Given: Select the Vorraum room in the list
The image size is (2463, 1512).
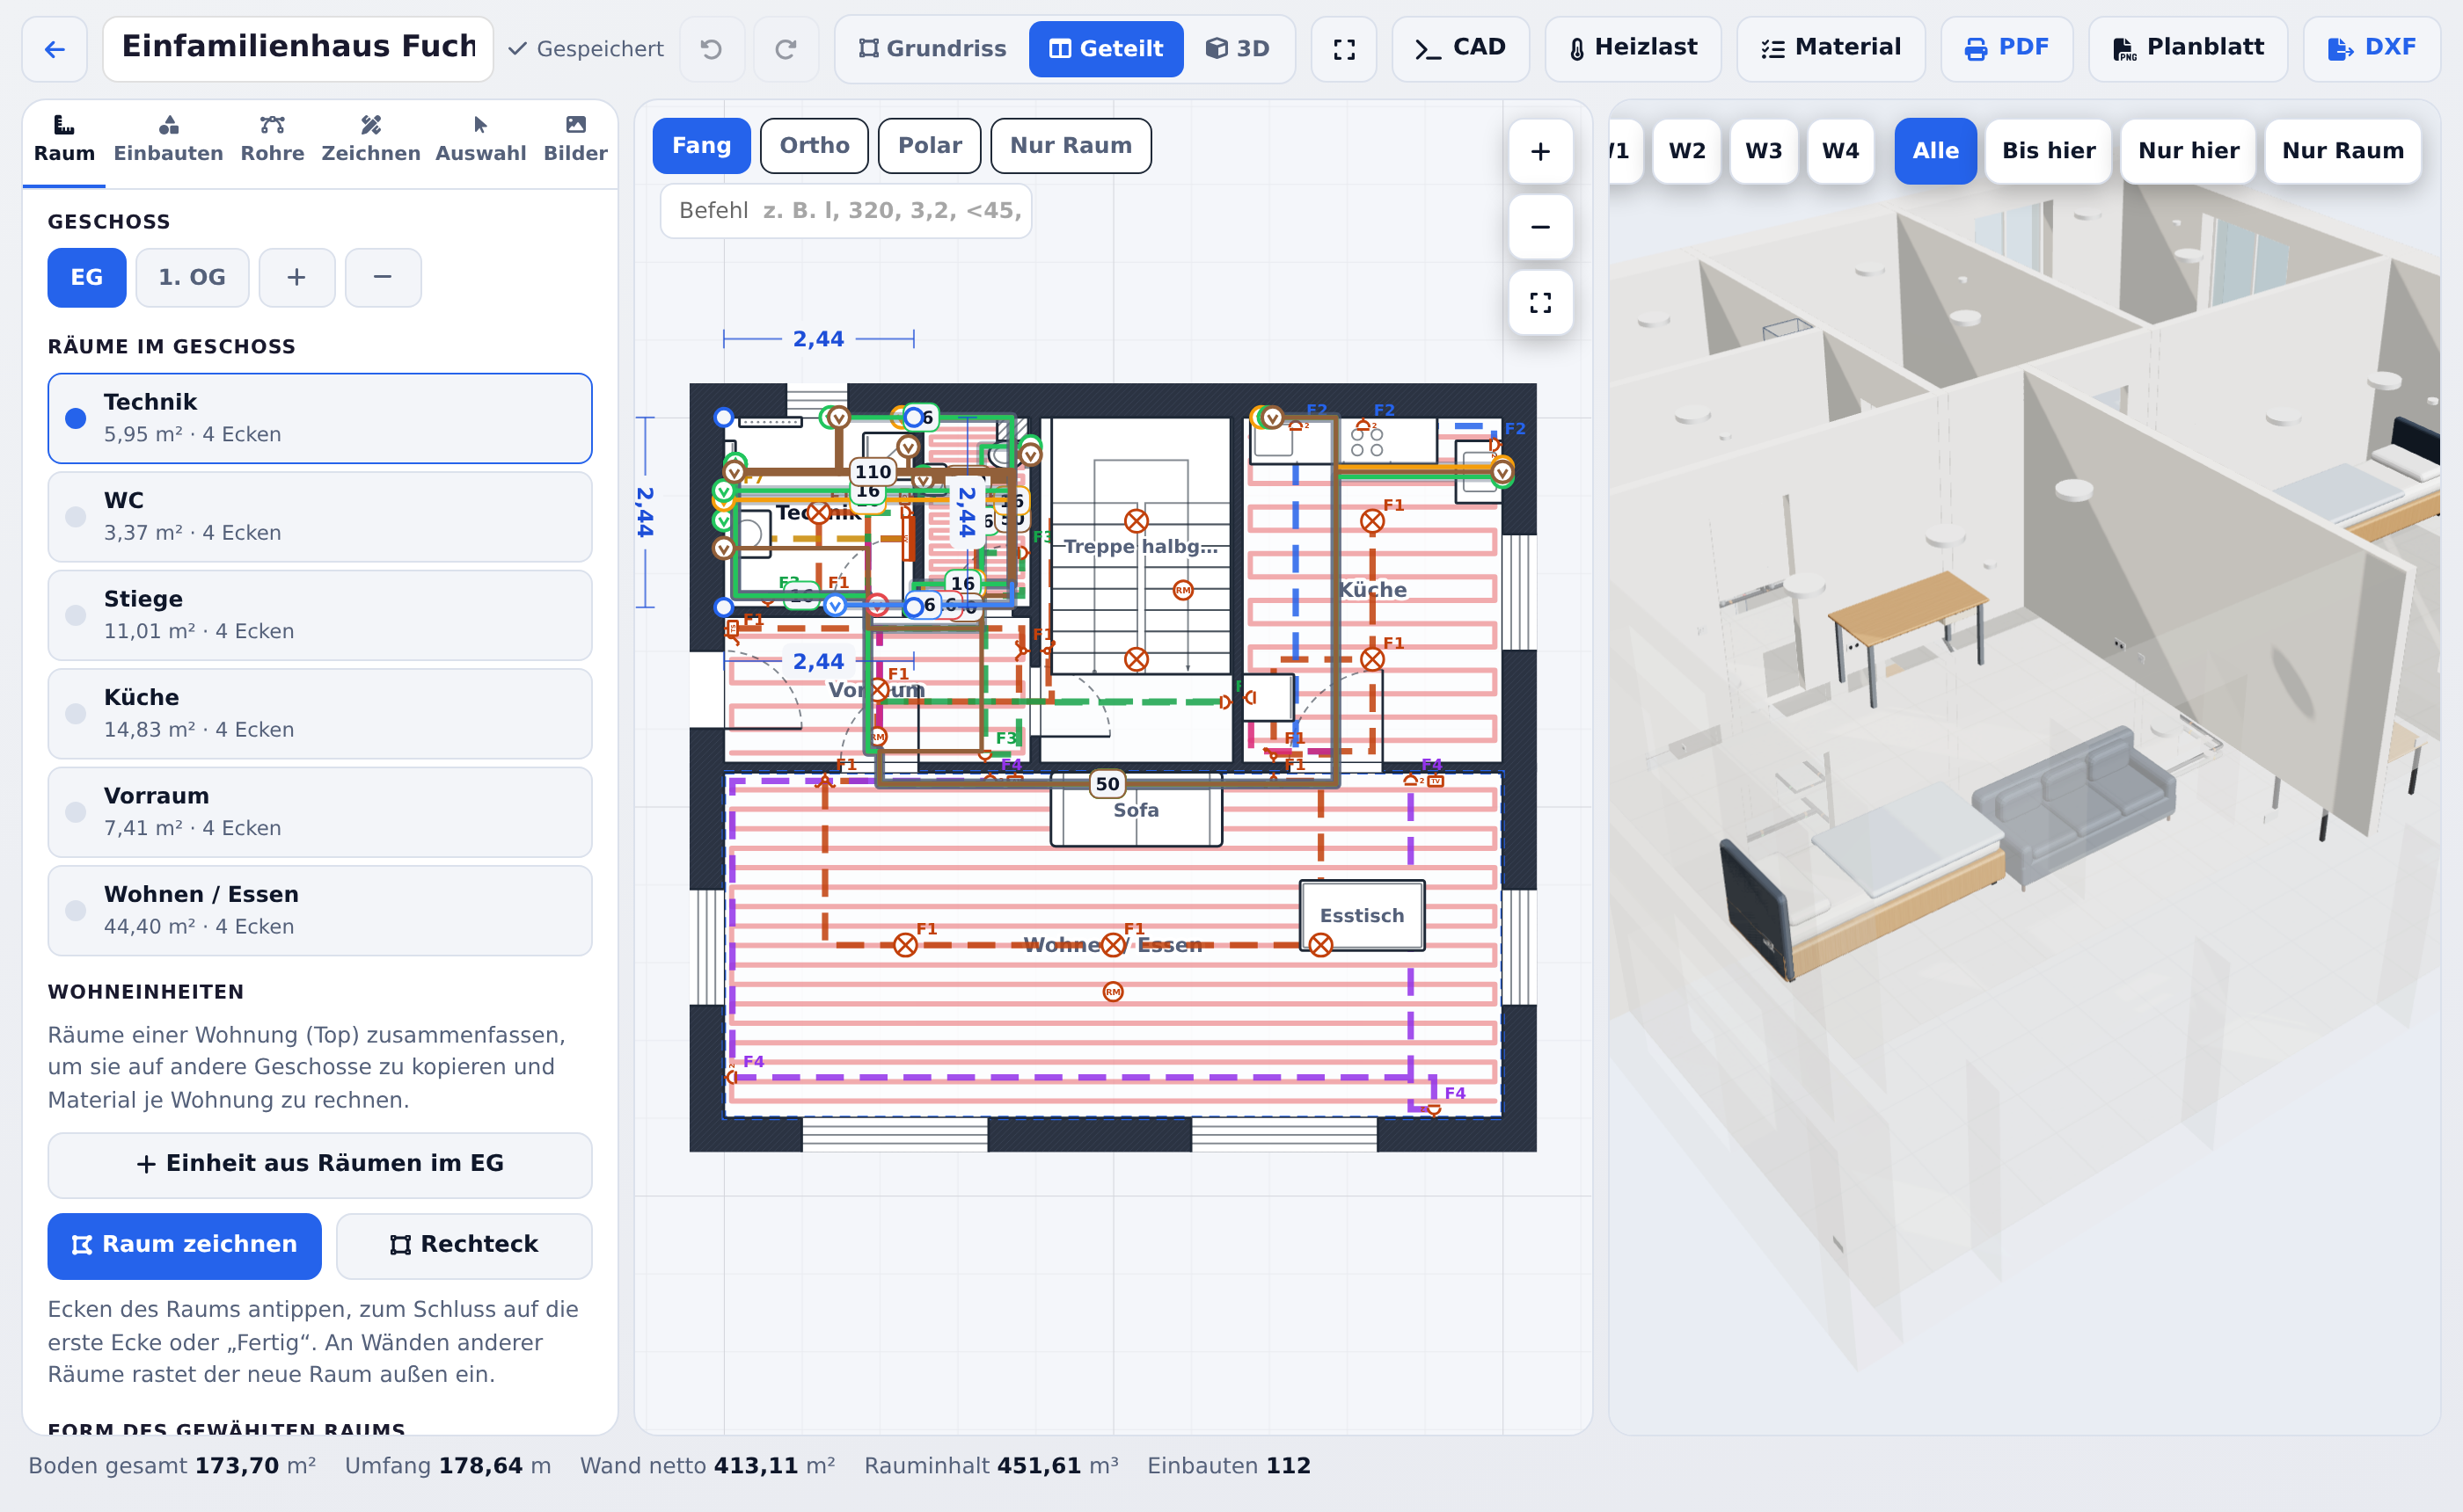Looking at the screenshot, I should pos(319,812).
